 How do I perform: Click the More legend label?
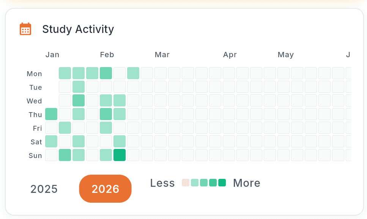(247, 183)
